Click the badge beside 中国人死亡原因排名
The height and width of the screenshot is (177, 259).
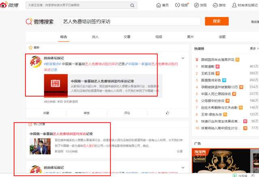point(234,94)
